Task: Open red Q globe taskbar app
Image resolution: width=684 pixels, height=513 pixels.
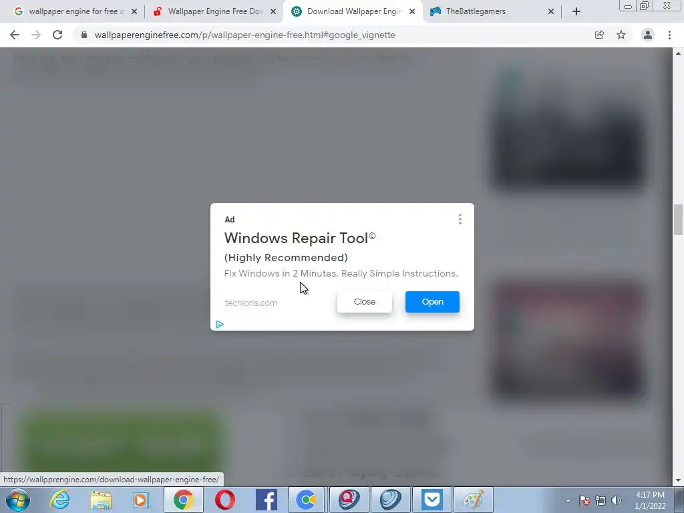Action: [349, 500]
